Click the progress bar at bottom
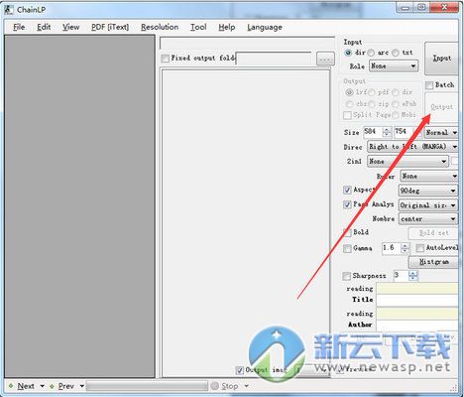Image resolution: width=464 pixels, height=397 pixels. [x=147, y=386]
